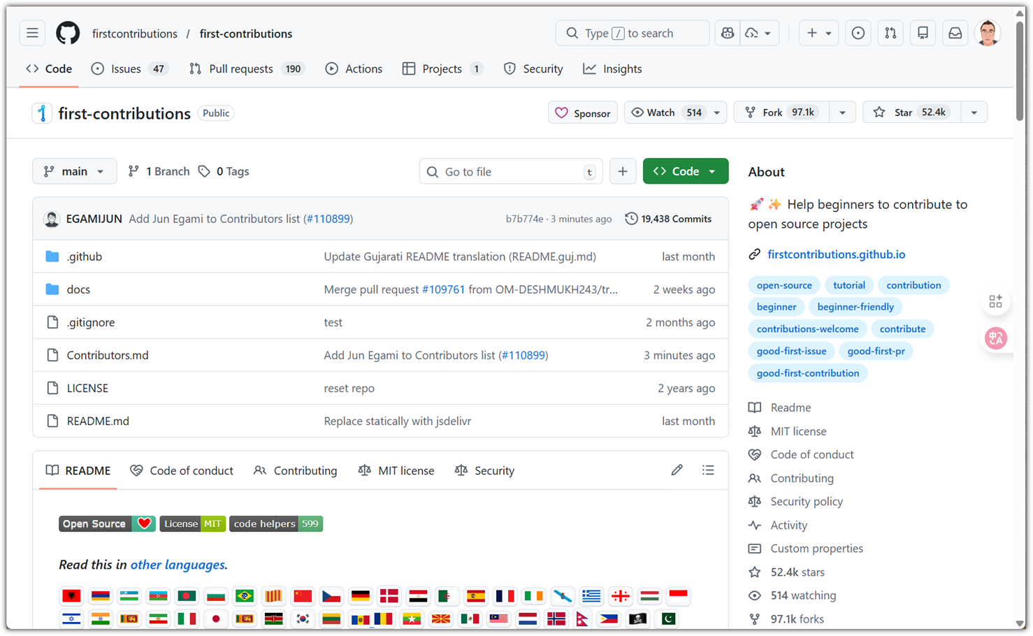Open the 1 Branch link
This screenshot has width=1033, height=636.
click(159, 171)
